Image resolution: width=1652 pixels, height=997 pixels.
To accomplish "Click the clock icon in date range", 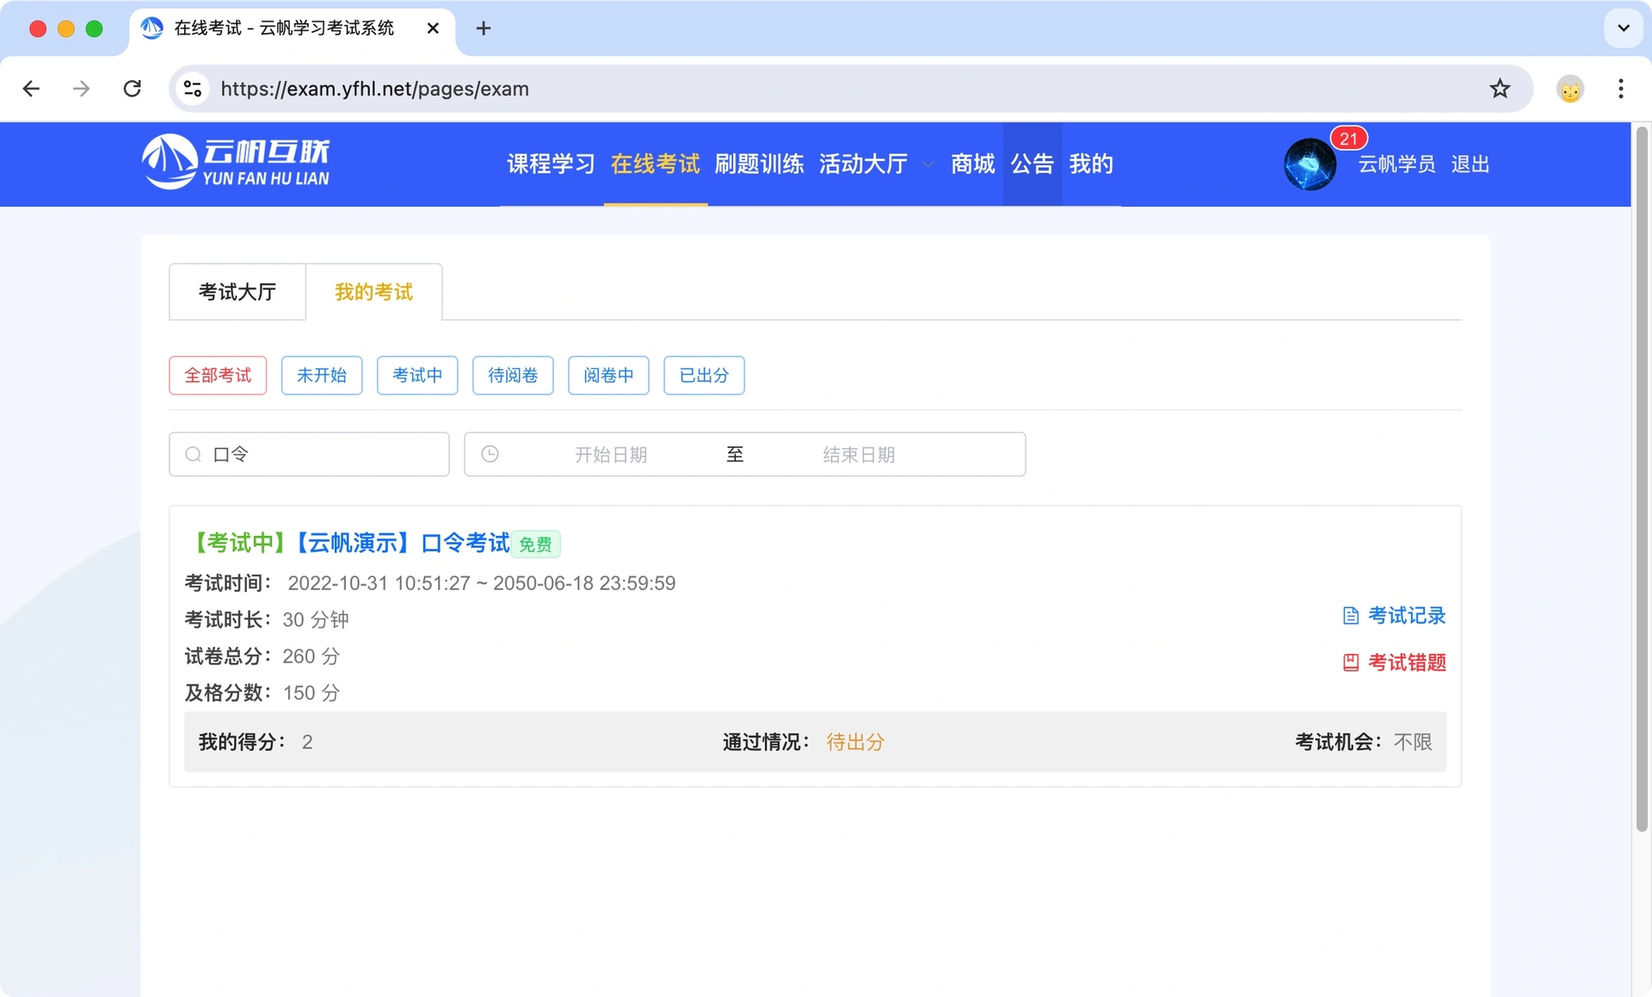I will pos(490,453).
